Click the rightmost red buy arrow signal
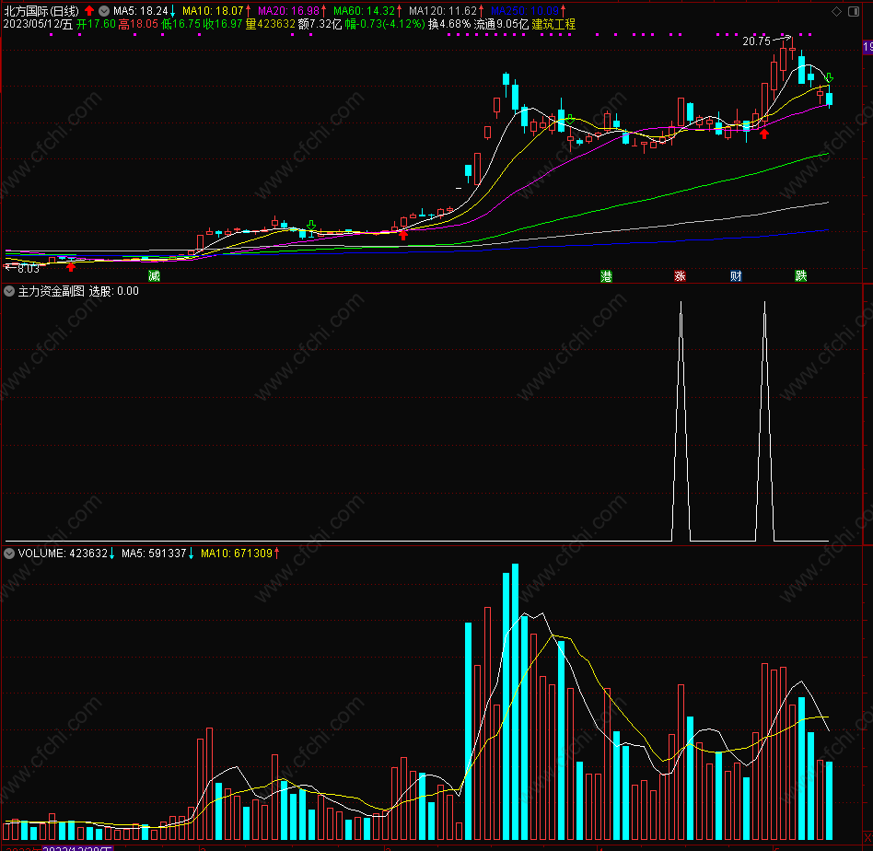 (764, 134)
